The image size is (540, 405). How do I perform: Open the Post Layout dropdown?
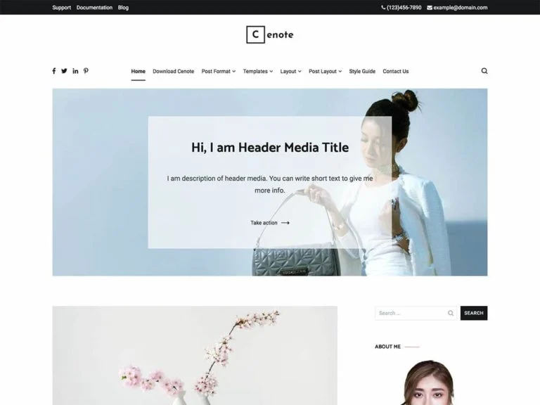(325, 71)
